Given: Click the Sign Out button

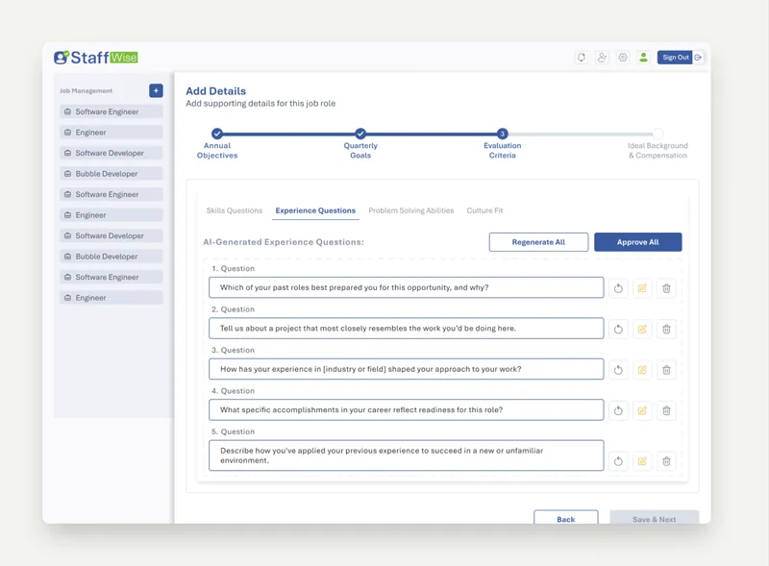Looking at the screenshot, I should coord(675,58).
